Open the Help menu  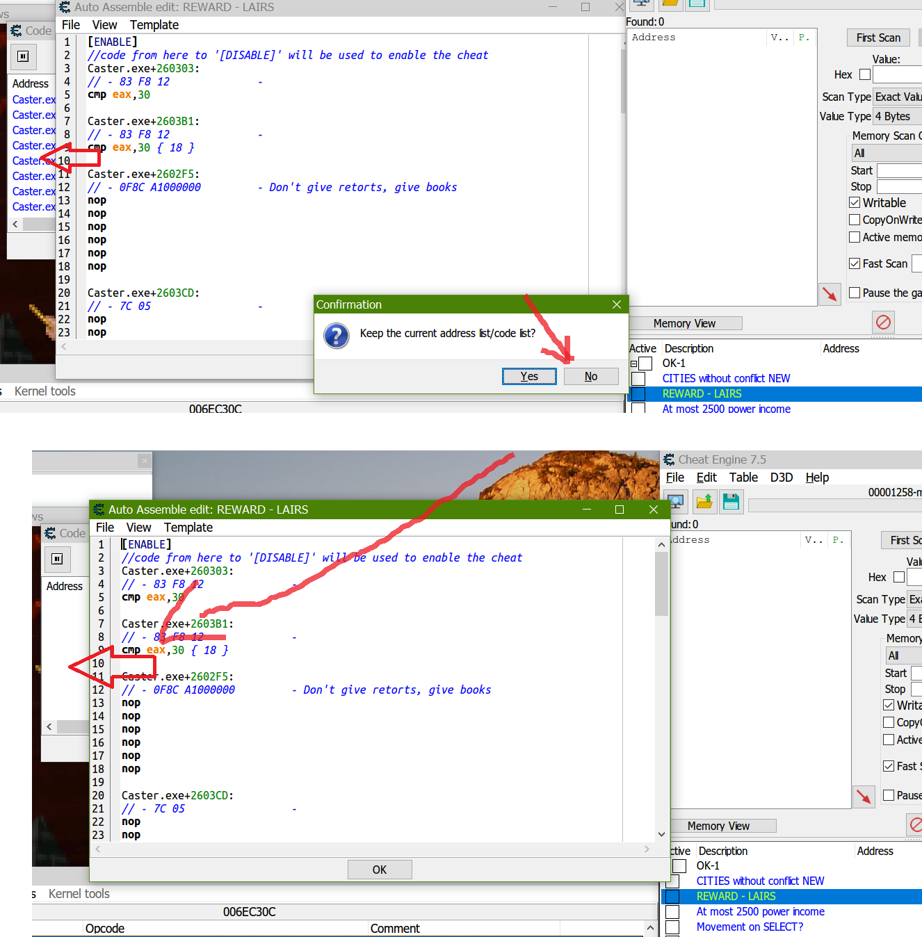(818, 478)
